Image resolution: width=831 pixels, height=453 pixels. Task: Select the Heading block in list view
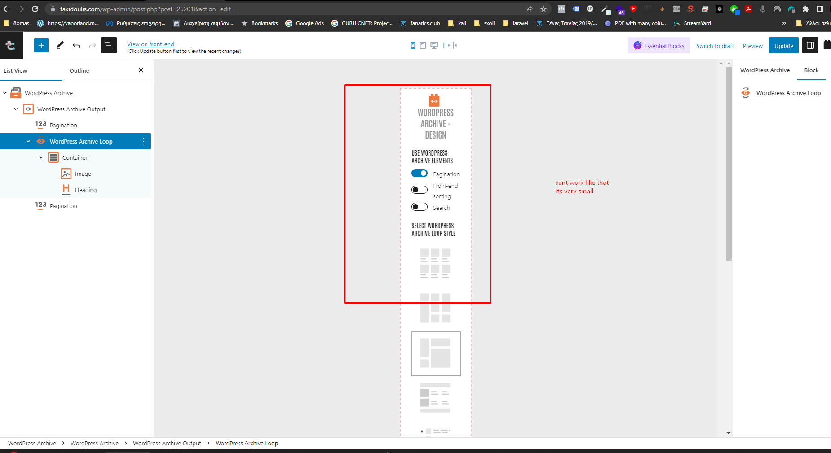point(86,190)
